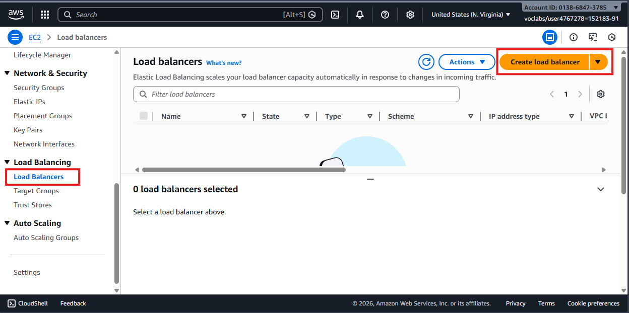The height and width of the screenshot is (313, 629).
Task: Open Target Groups in the sidebar
Action: (x=36, y=191)
